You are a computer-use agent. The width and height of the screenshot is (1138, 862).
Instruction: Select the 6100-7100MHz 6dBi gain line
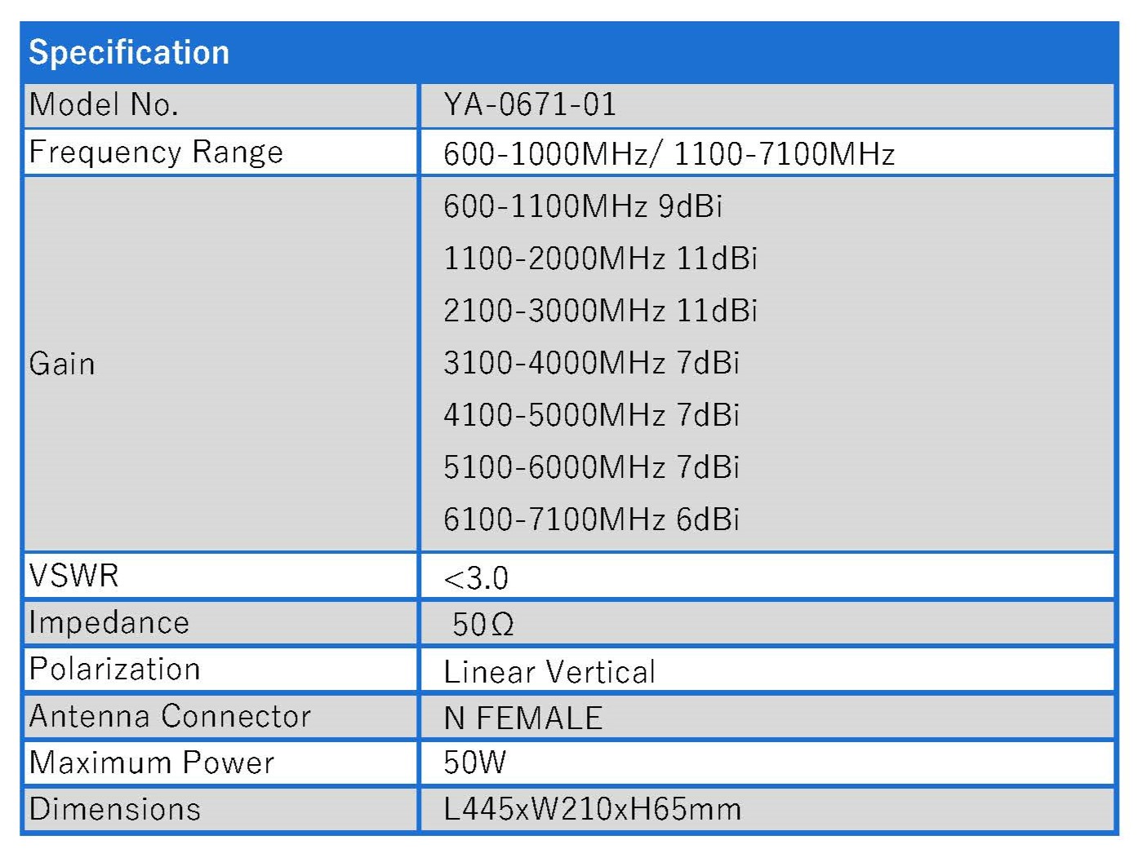[591, 519]
